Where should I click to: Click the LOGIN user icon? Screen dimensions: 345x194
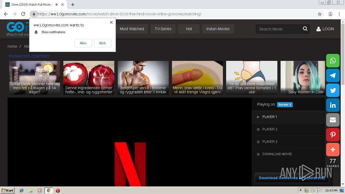[318, 29]
